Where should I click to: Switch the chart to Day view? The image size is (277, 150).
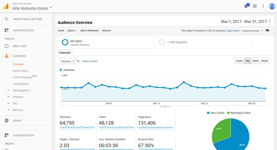pyautogui.click(x=248, y=61)
